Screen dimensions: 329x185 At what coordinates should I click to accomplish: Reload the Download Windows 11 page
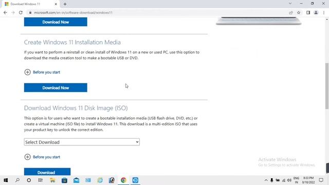pyautogui.click(x=21, y=12)
